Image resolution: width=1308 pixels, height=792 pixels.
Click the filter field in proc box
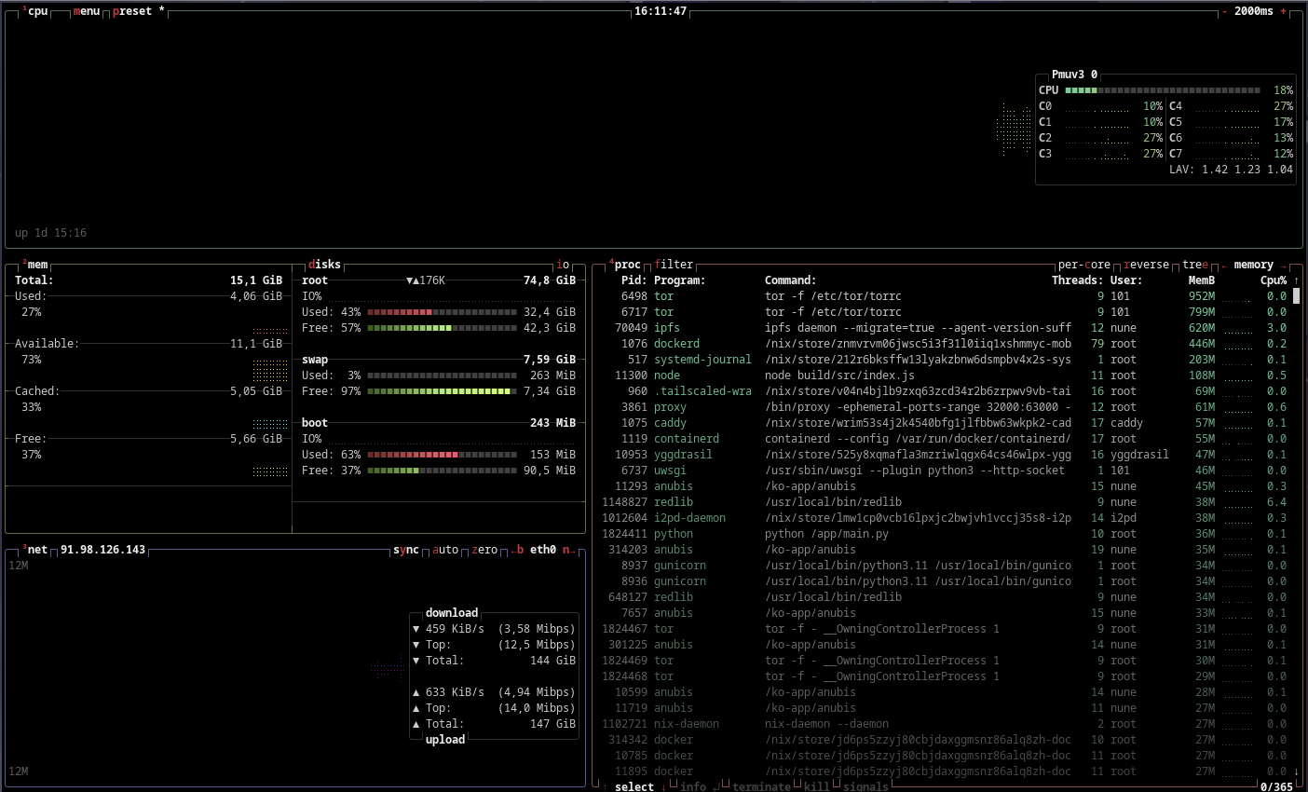674,265
